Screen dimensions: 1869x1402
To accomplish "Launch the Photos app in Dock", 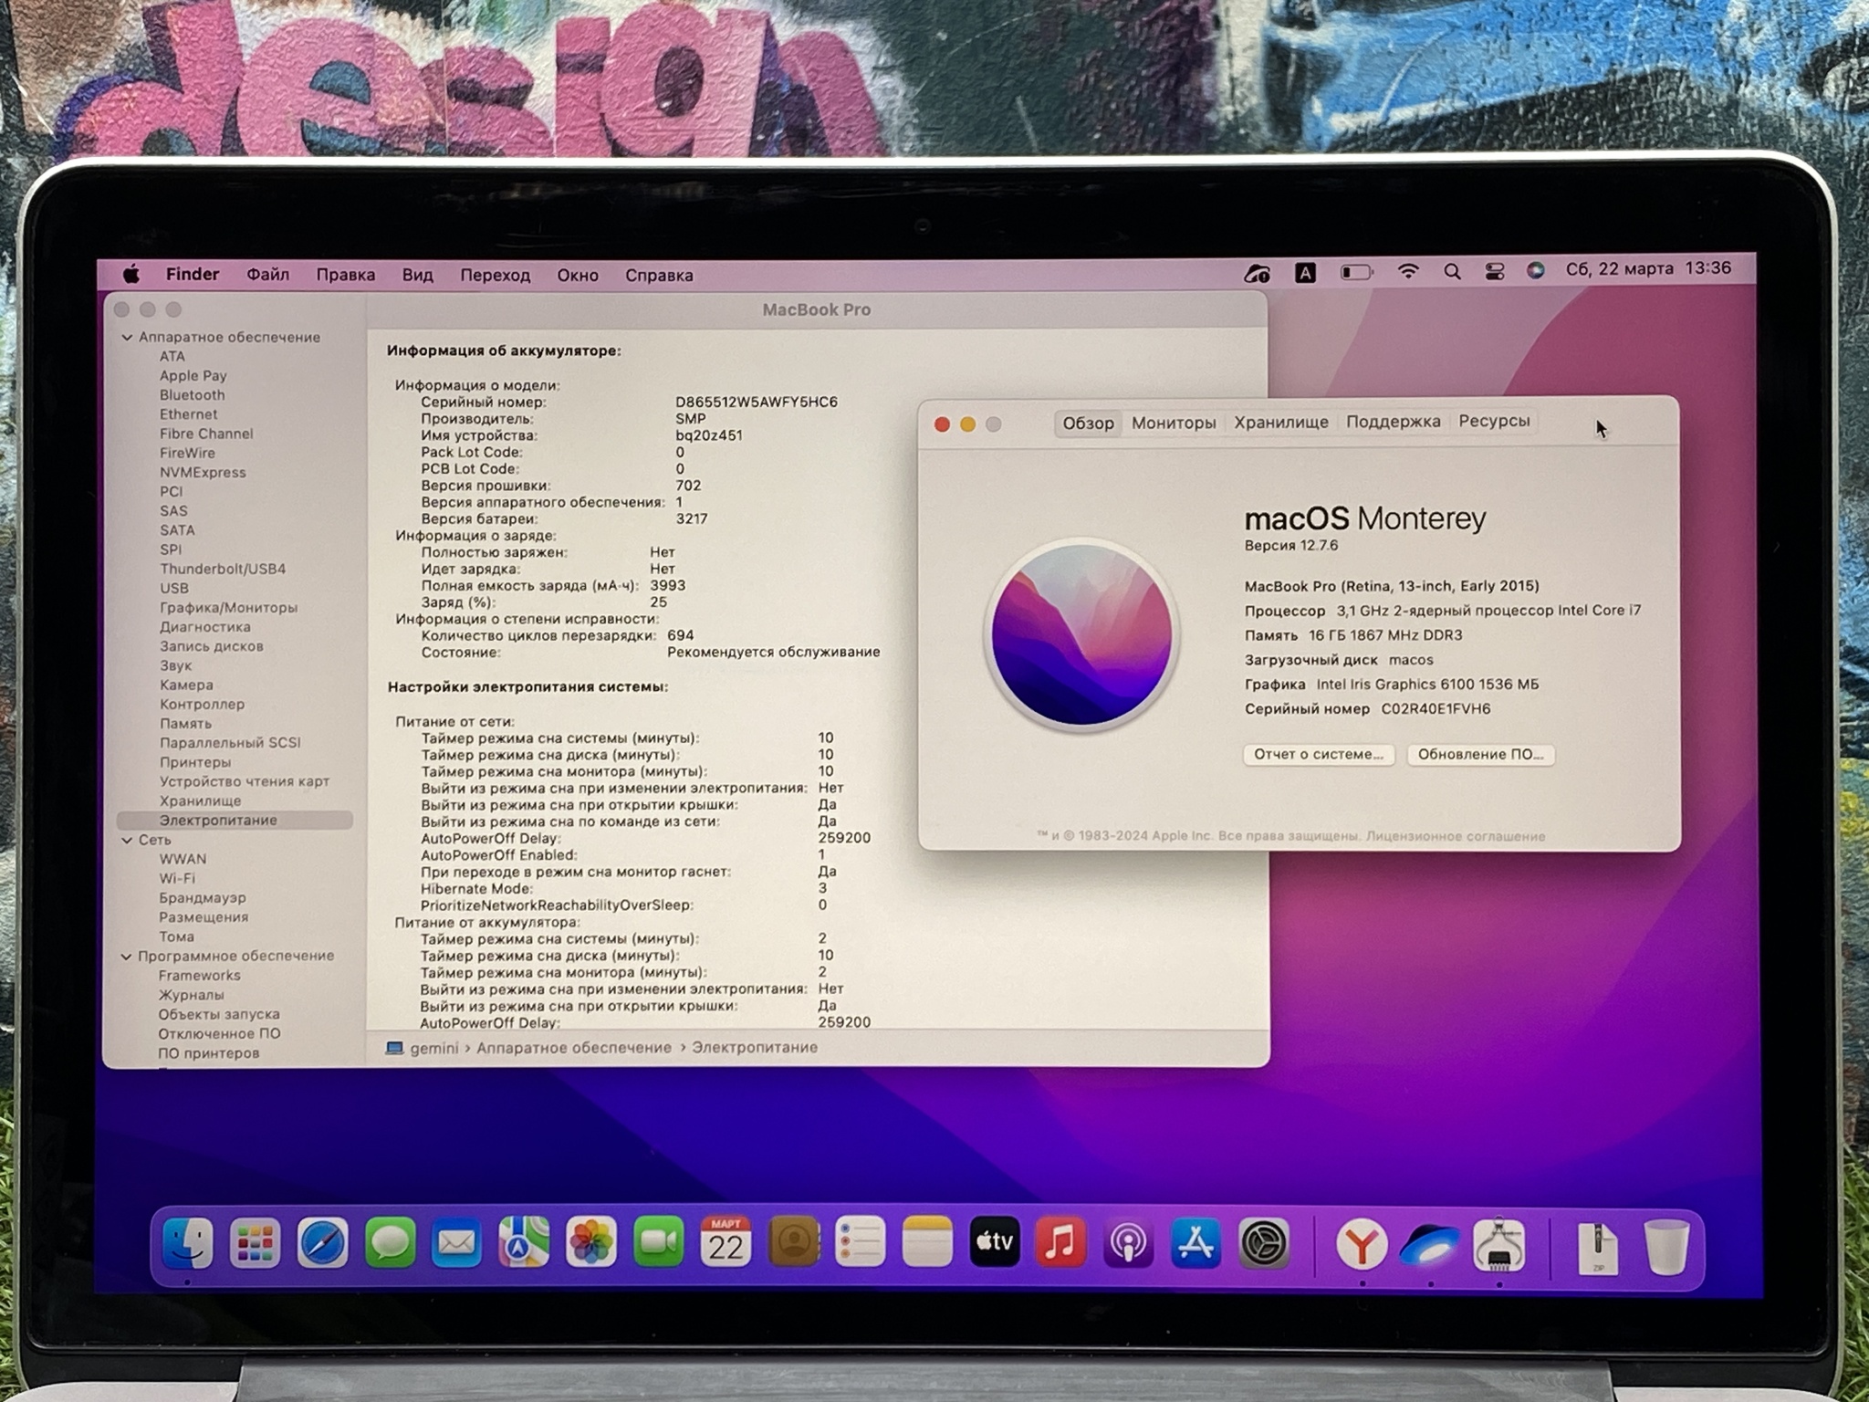I will [x=590, y=1243].
